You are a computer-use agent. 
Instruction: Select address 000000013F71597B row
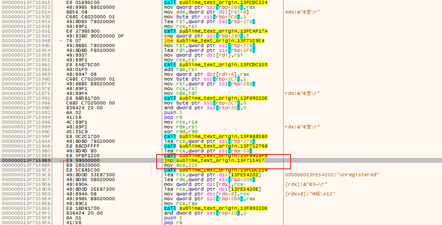26,89
